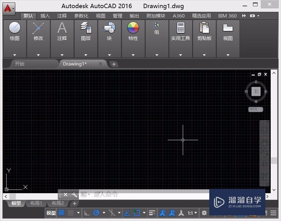The image size is (281, 221).
Task: Open the object snap settings dropdown arrow
Action: click(144, 213)
